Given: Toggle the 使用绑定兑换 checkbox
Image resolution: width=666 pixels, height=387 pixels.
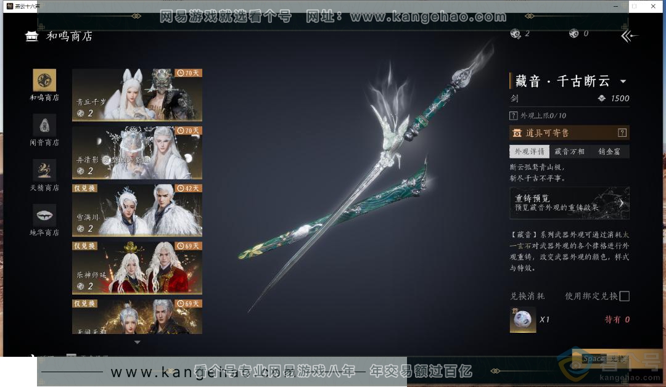Looking at the screenshot, I should (x=624, y=296).
